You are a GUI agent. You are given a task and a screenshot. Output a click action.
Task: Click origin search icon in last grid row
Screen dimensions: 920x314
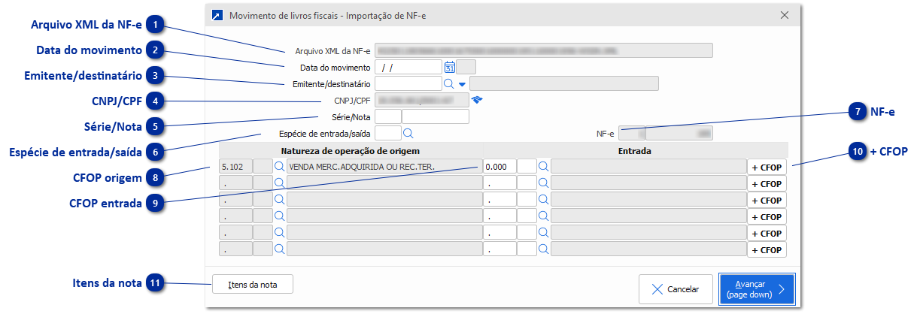pyautogui.click(x=279, y=249)
